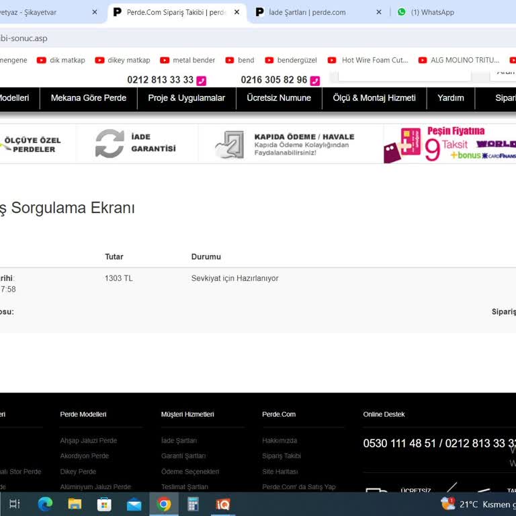516x516 pixels.
Task: Select Ölçü & Montaj Hizmeti in navigation
Action: (374, 98)
